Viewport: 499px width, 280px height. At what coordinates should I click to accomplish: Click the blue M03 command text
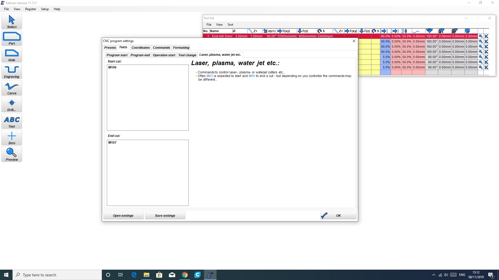[x=210, y=76]
